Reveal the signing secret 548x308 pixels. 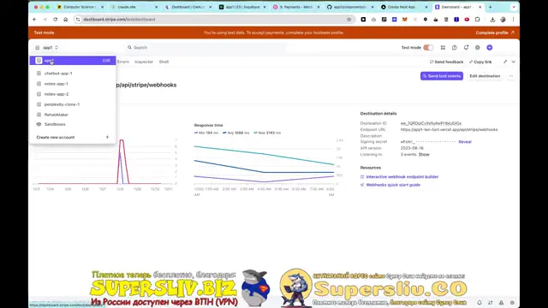(x=465, y=142)
